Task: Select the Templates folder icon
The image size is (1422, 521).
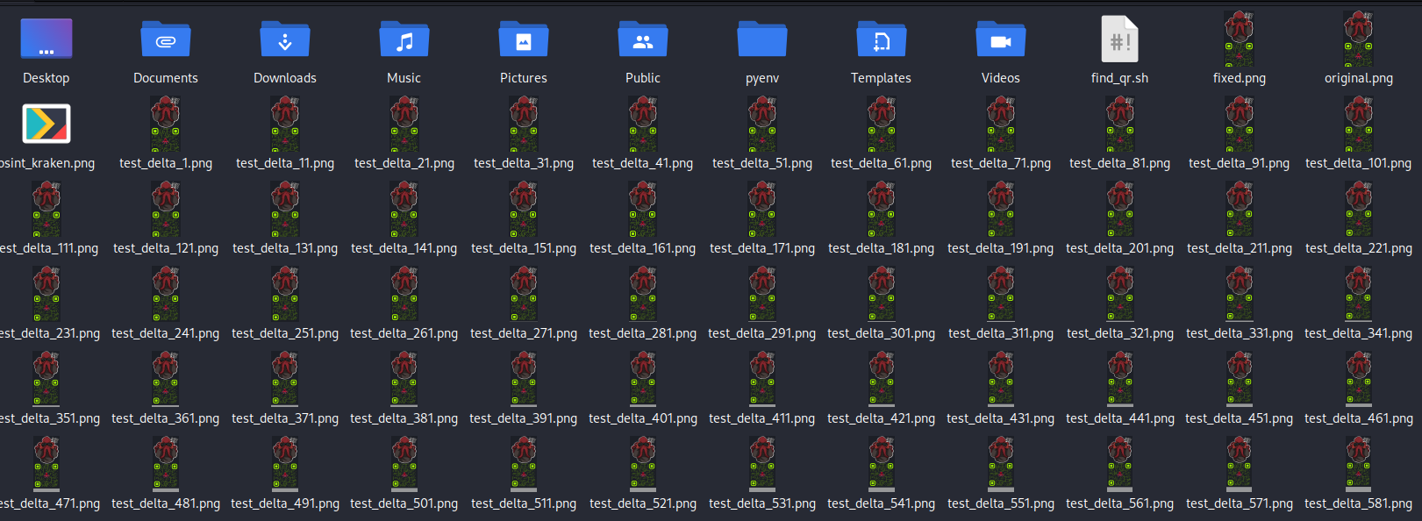Action: (882, 40)
